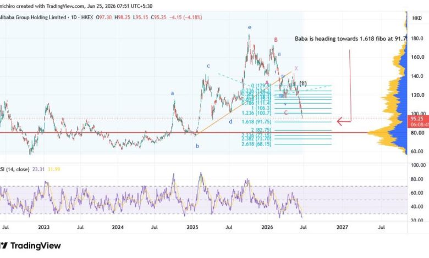Click the 2024 label on the time axis
Viewport: 429px width, 258px height.
(x=118, y=227)
